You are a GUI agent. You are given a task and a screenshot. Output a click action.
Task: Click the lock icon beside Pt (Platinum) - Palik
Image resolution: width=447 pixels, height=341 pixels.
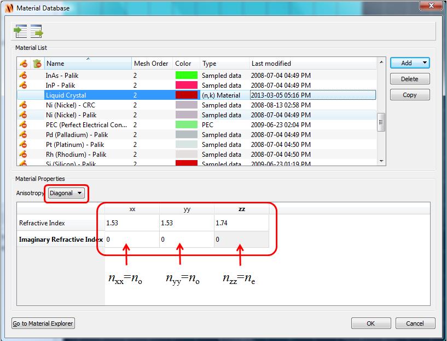coord(23,144)
